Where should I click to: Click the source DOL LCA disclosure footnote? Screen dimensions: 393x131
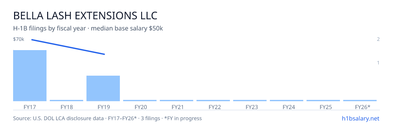click(107, 118)
